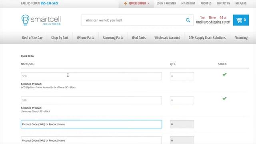Click the Quick Order lightning bolt icon
The image size is (256, 144).
pos(125,3)
